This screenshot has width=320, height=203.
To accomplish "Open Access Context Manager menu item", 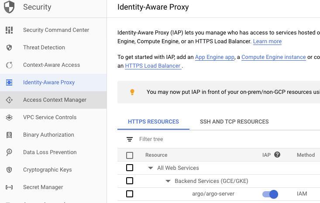I will point(55,100).
